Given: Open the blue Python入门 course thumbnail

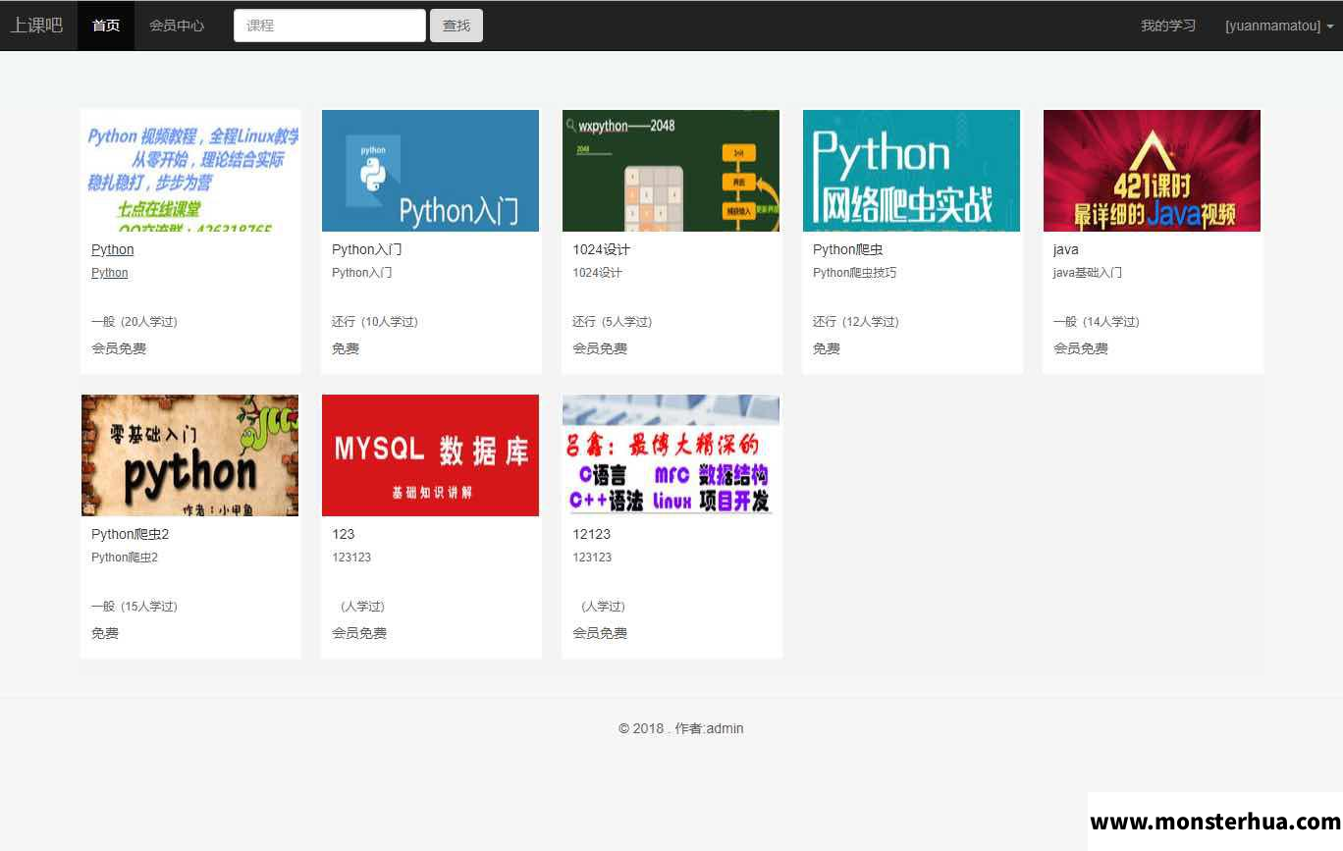Looking at the screenshot, I should (430, 171).
